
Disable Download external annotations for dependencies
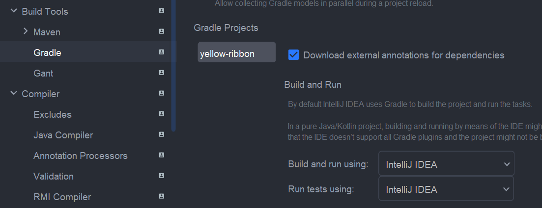293,55
